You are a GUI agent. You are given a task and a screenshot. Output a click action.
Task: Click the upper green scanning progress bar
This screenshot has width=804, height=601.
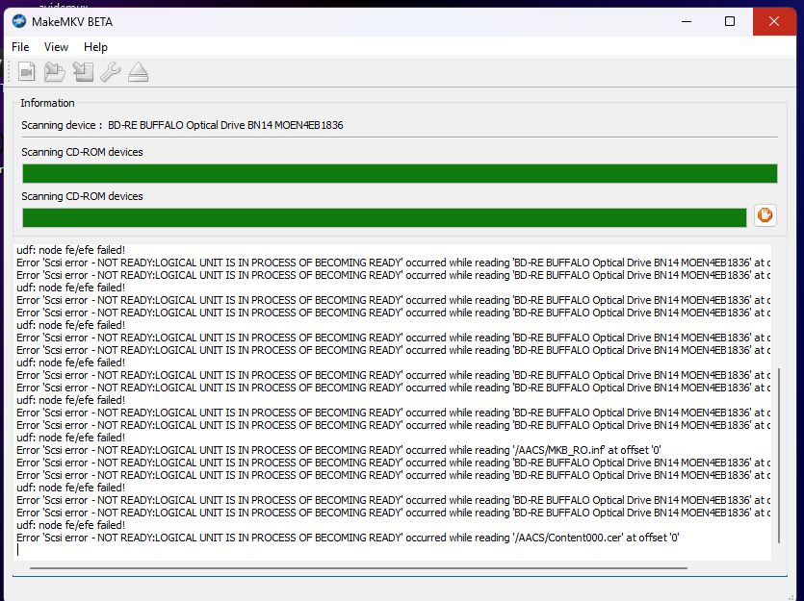click(x=399, y=173)
